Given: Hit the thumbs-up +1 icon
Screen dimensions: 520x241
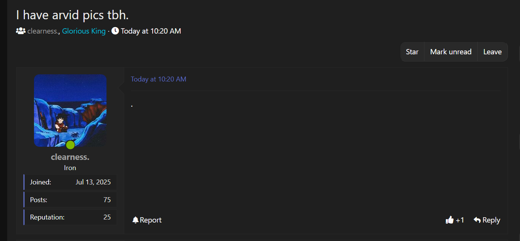Looking at the screenshot, I should point(449,220).
